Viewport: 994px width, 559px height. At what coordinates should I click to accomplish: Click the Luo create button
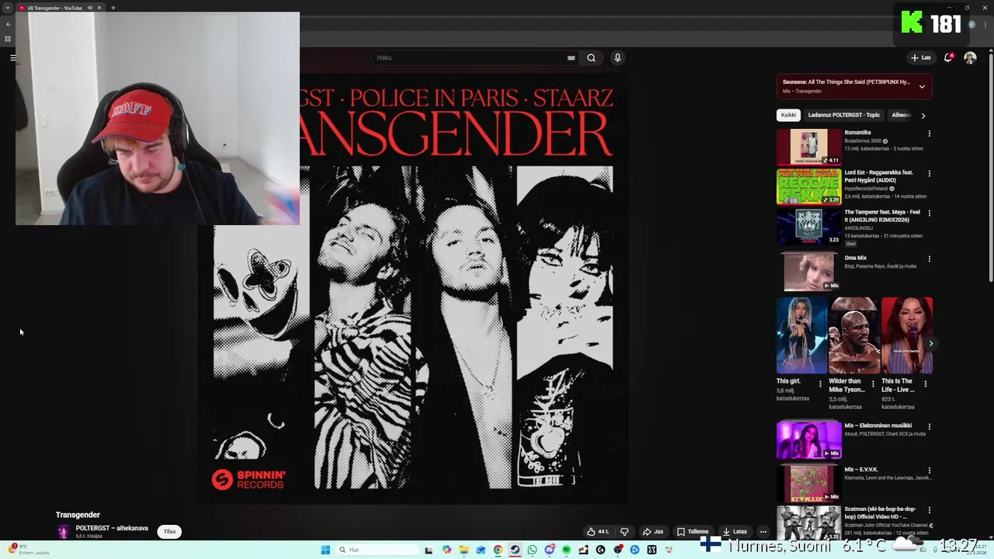(x=921, y=57)
